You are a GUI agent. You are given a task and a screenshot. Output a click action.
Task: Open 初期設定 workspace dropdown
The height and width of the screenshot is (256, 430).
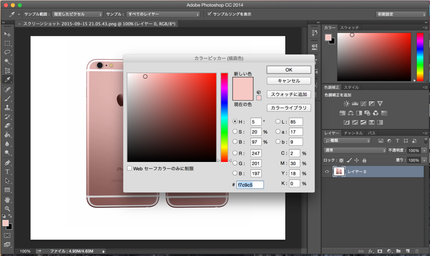(401, 14)
